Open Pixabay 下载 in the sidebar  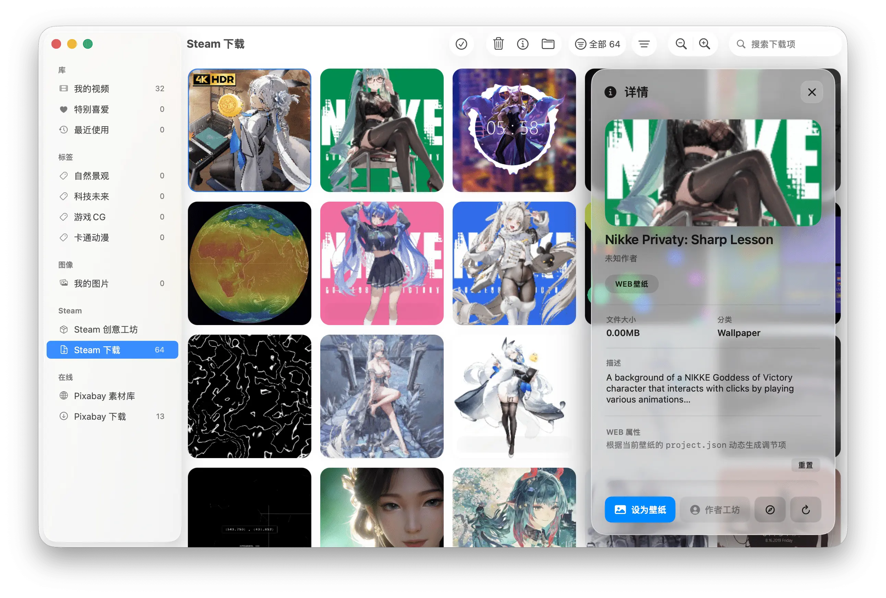point(112,417)
